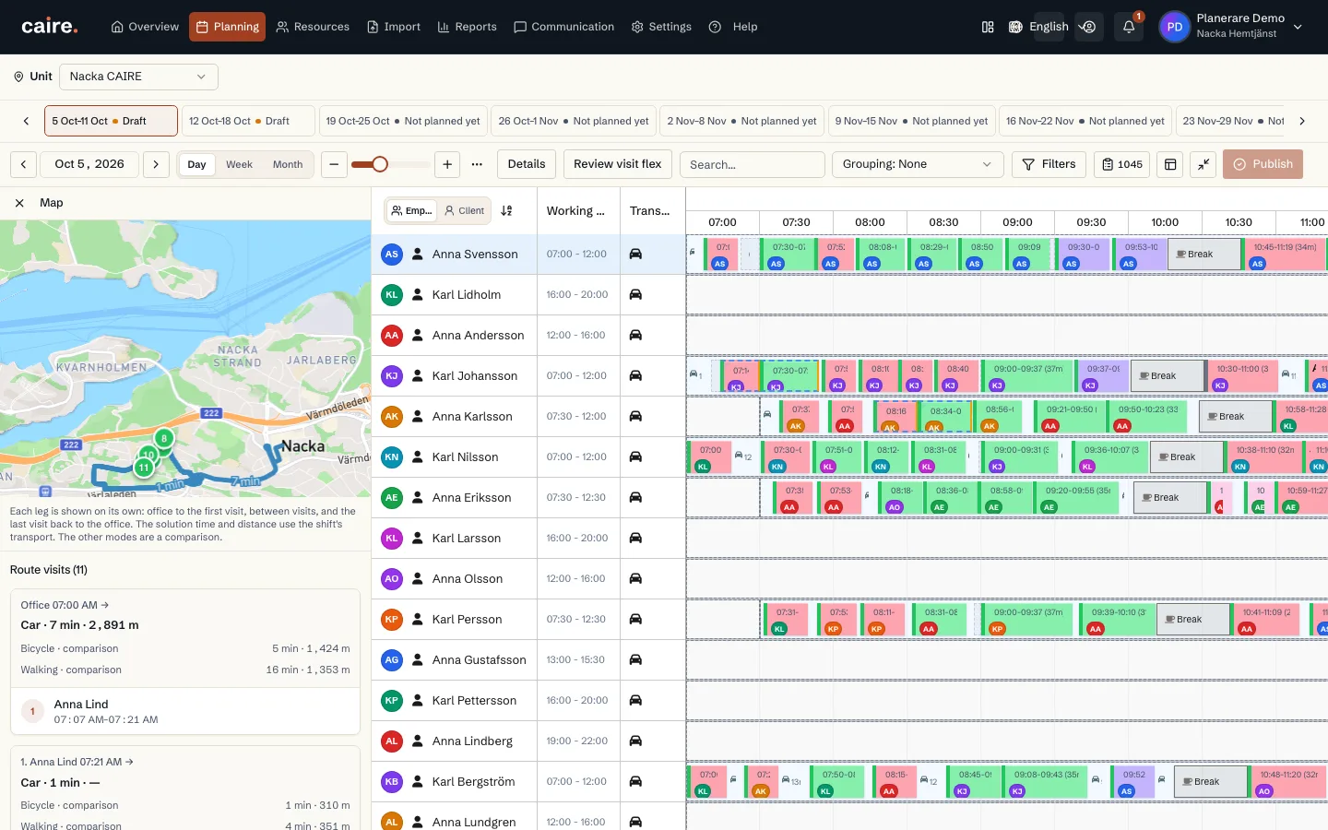Screen dimensions: 1328x830
Task: Click the timeline zoom slider handle
Action: click(x=380, y=164)
